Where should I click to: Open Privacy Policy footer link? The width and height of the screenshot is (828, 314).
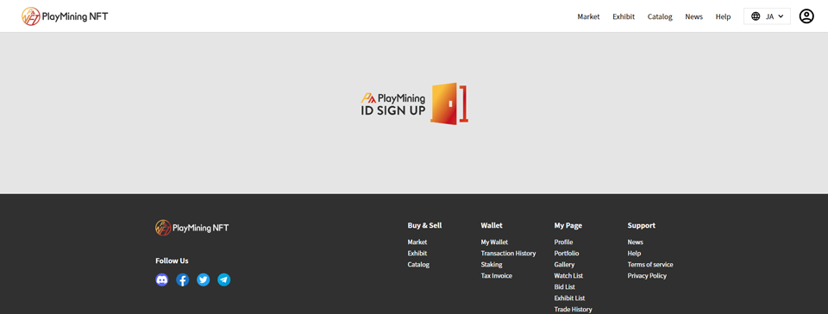coord(647,275)
